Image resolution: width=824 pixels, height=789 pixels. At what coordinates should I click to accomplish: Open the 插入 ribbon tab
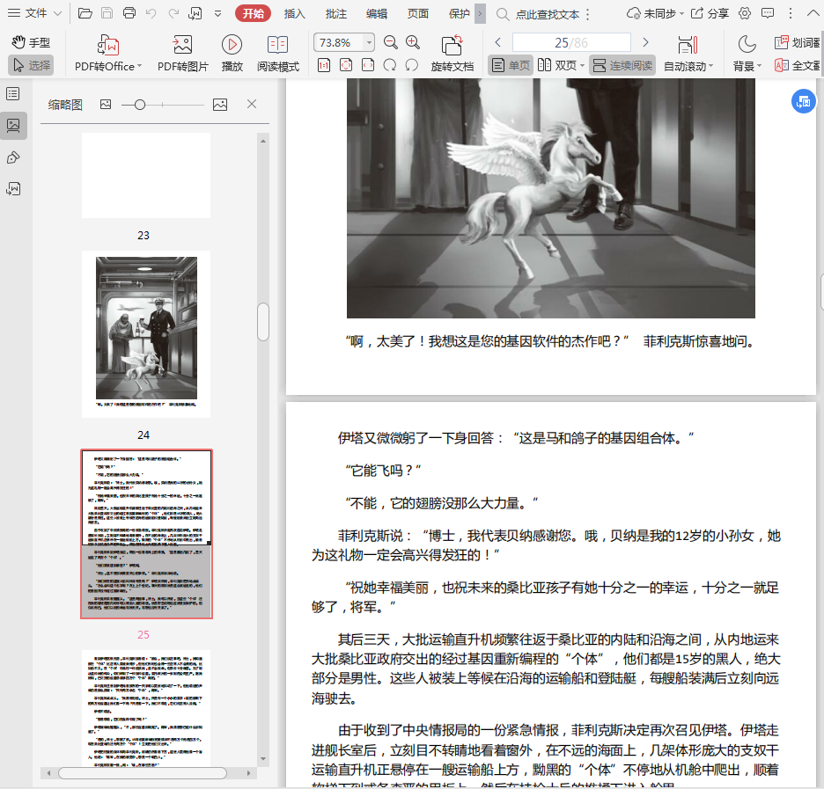point(295,13)
